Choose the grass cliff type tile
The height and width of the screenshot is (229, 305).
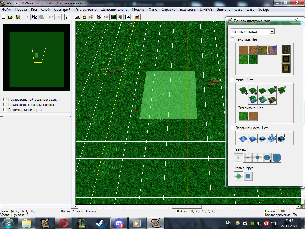[x=243, y=116]
